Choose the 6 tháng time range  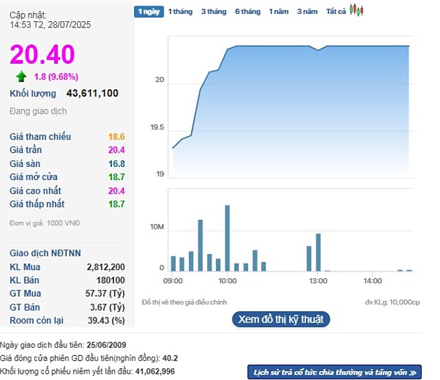(247, 12)
